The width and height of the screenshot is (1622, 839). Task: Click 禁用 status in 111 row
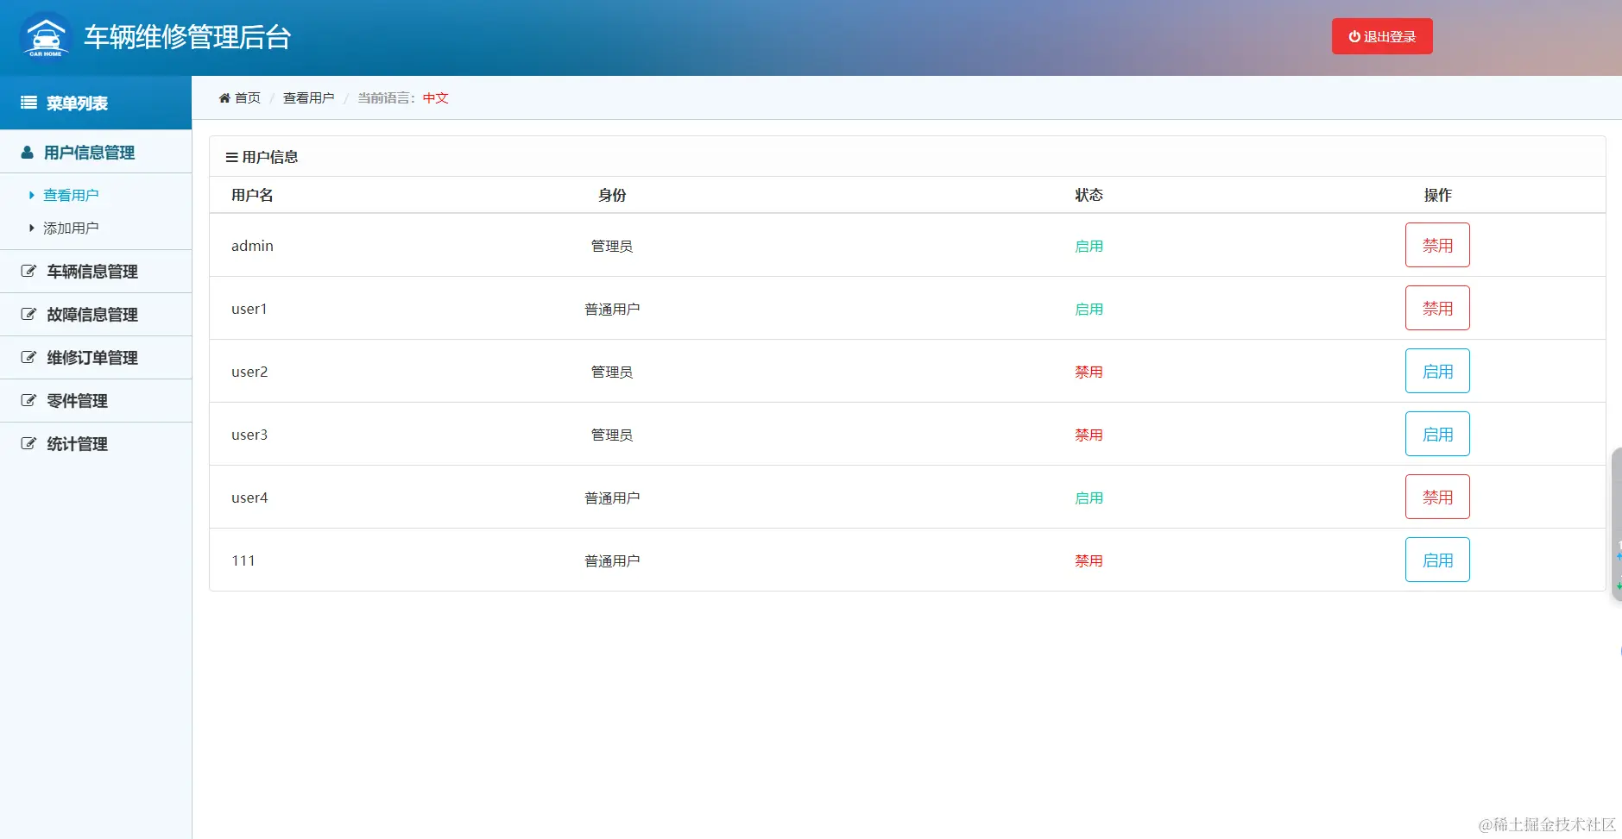(x=1089, y=560)
